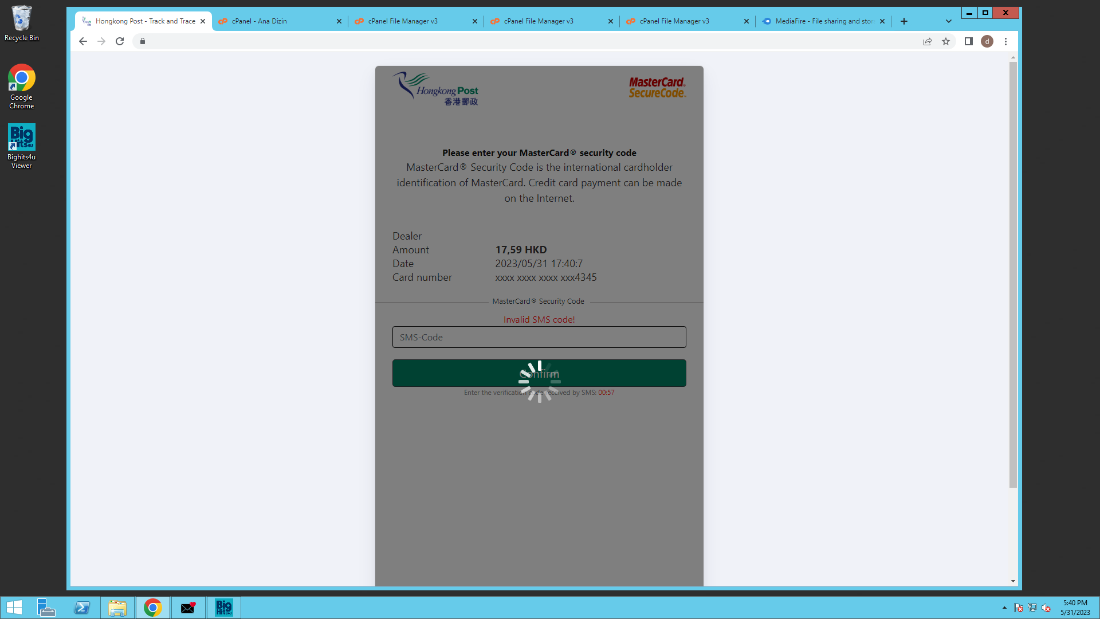The width and height of the screenshot is (1100, 619).
Task: Close the Hongkong Post tab
Action: click(203, 21)
